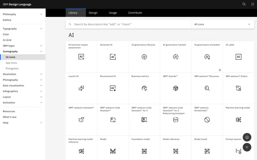Screen dimensions: 257x160
Task: Select the AI Label icon
Action: (239, 57)
